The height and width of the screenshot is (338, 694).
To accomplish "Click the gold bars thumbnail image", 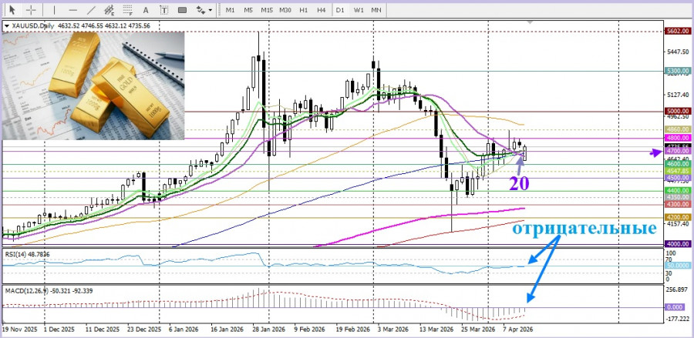I will (93, 85).
